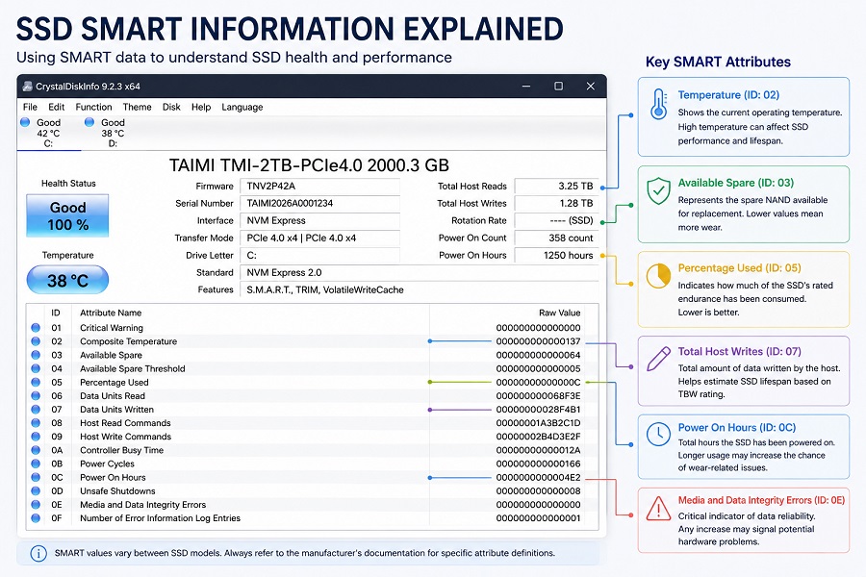Click the Good 100 % health status button
The image size is (866, 577).
pyautogui.click(x=67, y=215)
